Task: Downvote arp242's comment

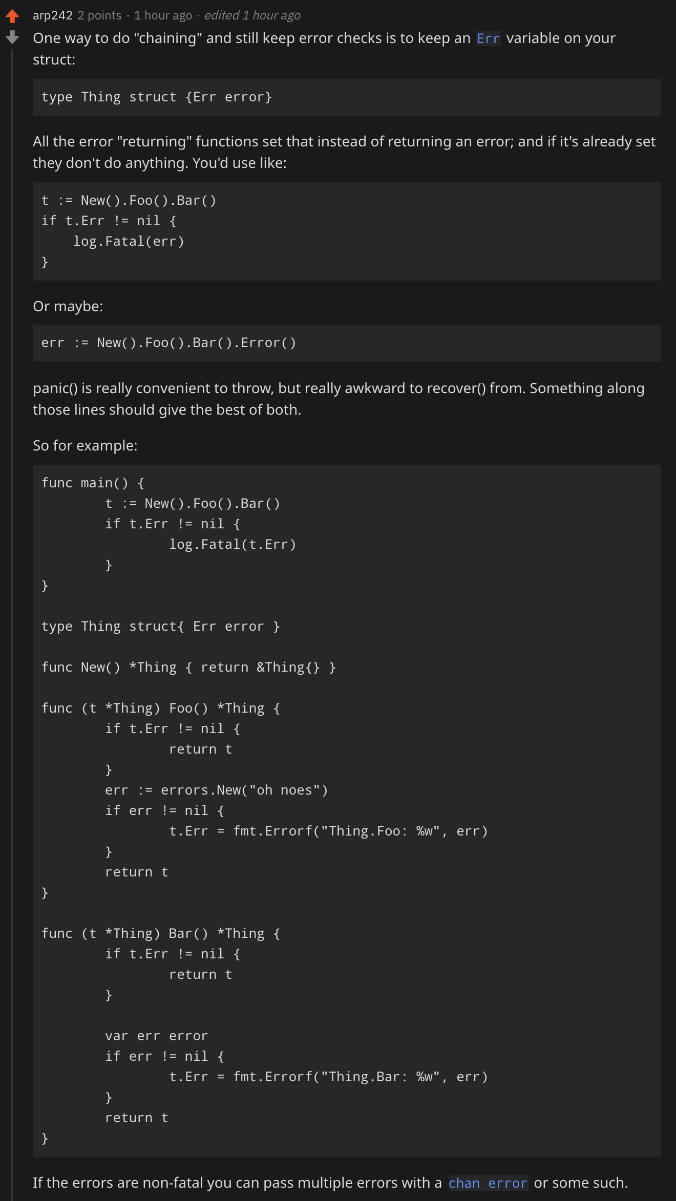Action: point(12,37)
